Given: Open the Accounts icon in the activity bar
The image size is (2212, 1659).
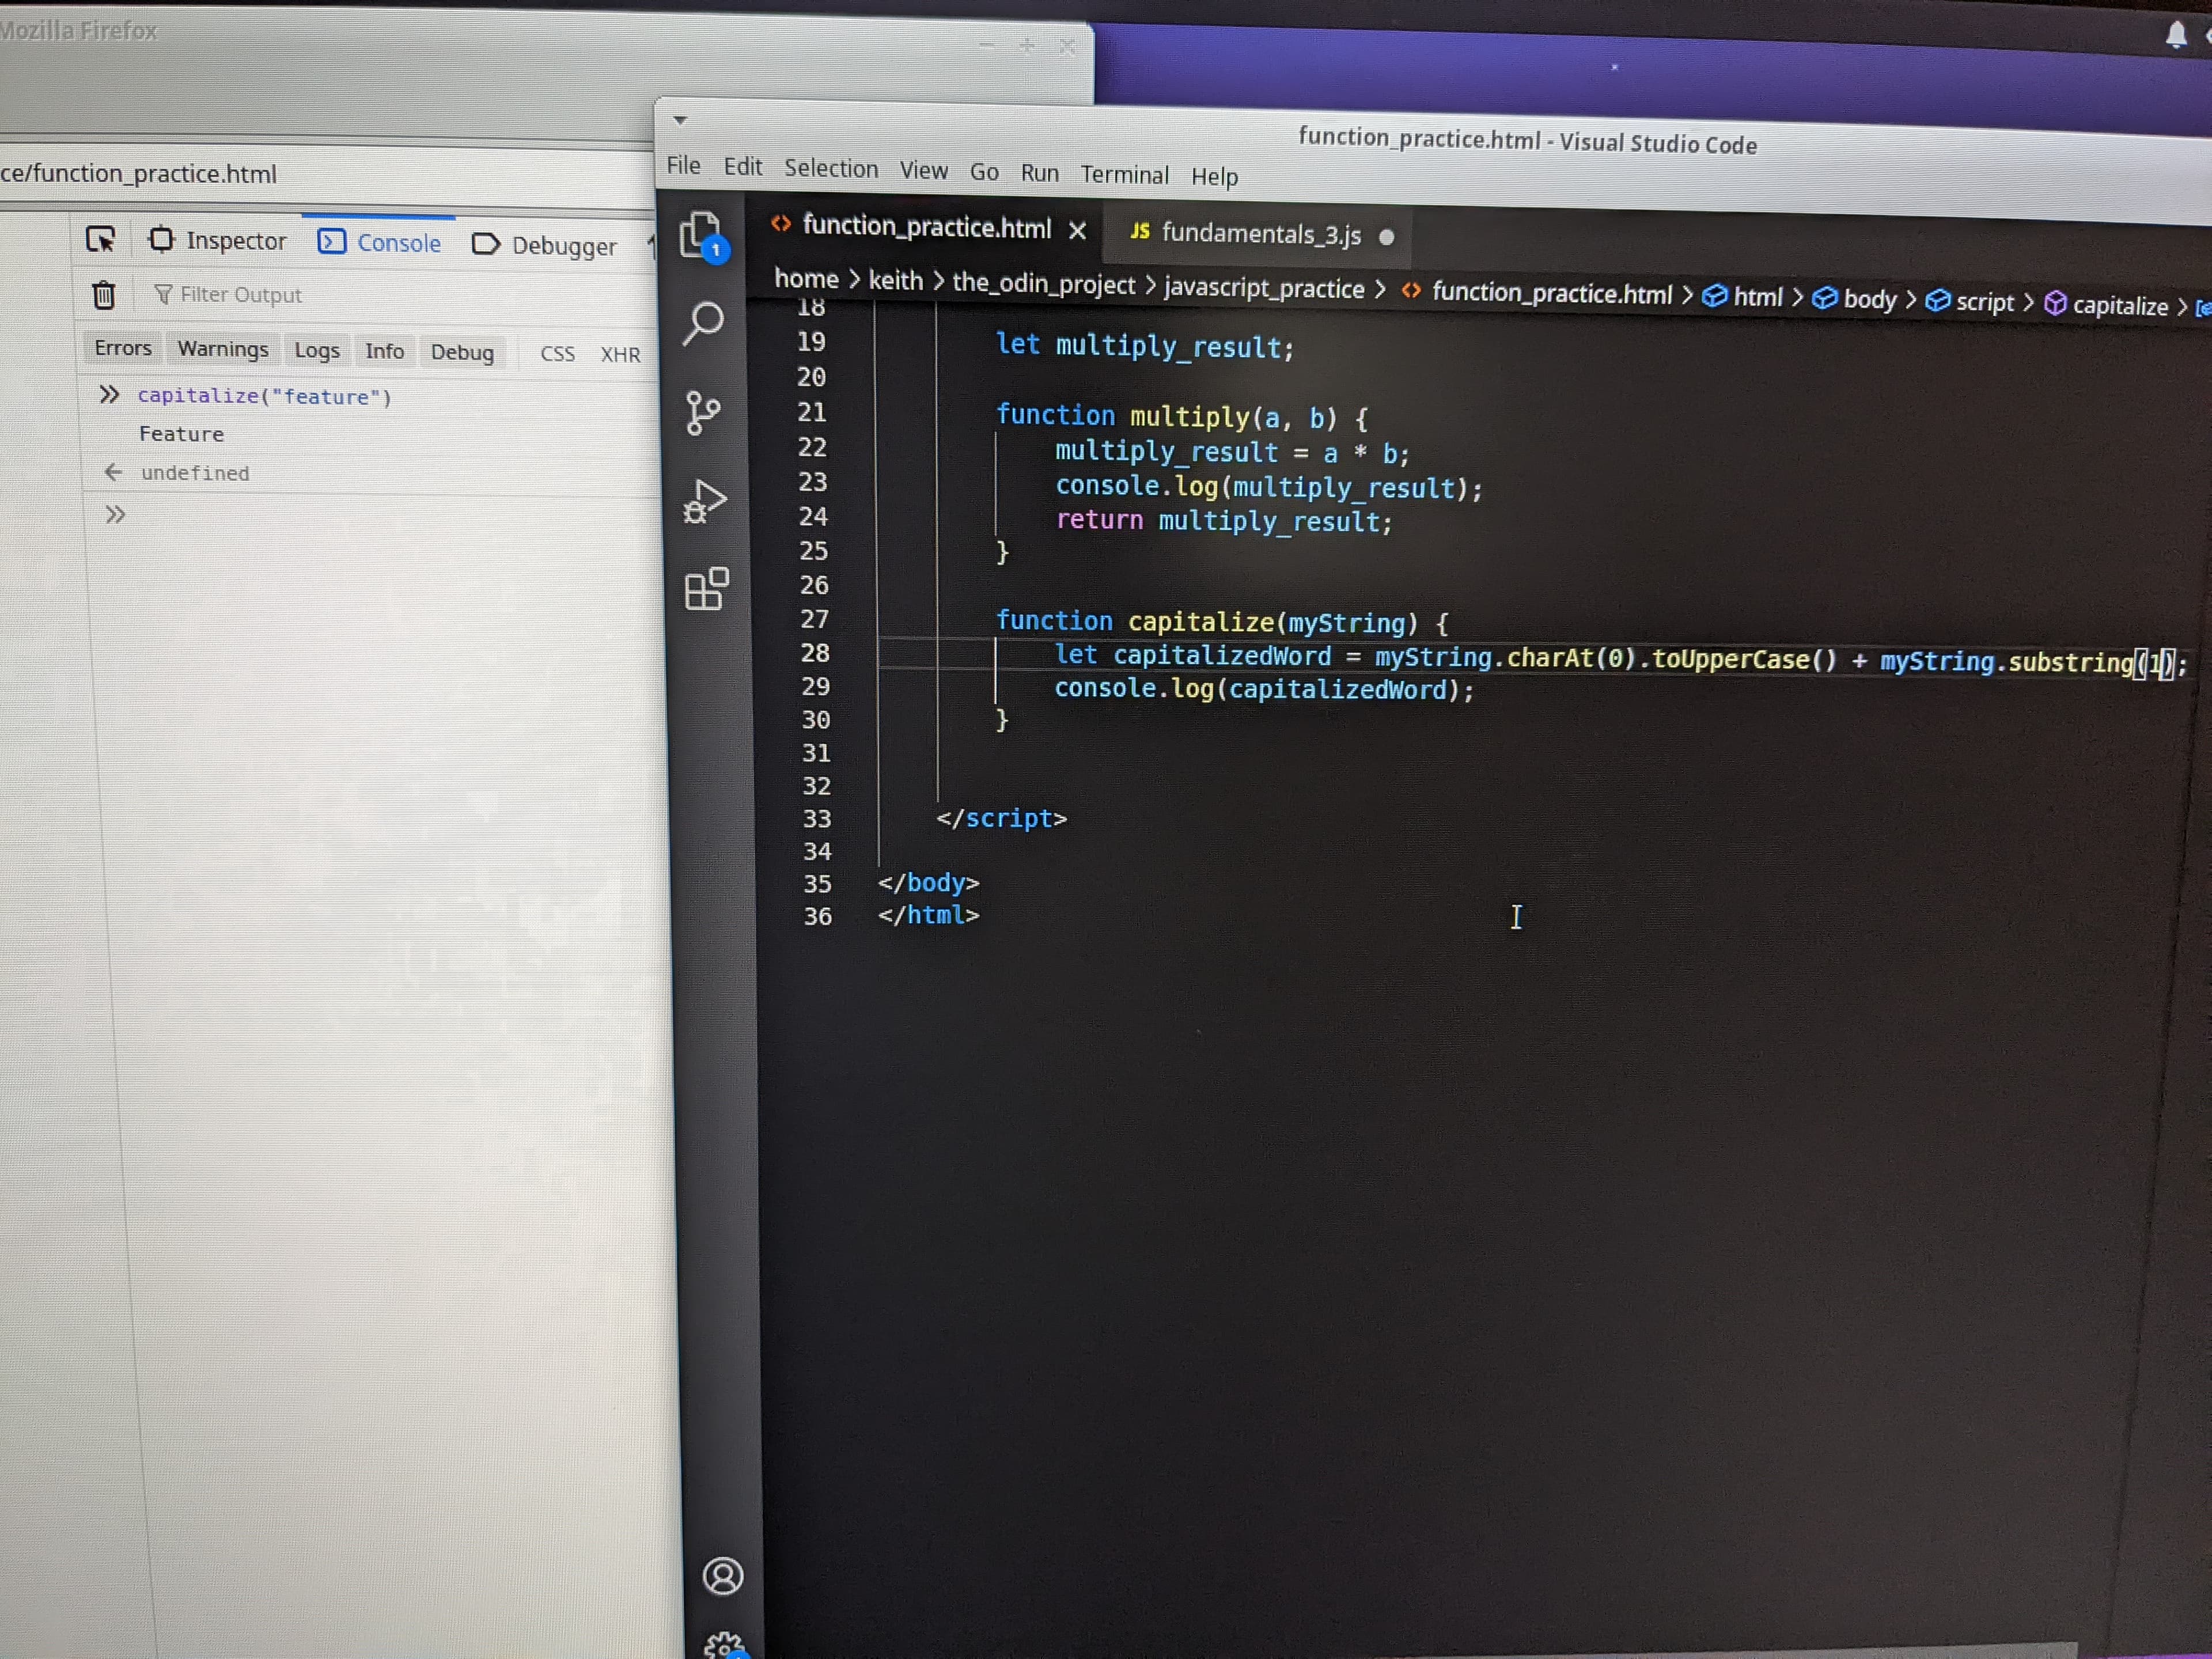Looking at the screenshot, I should 723,1576.
